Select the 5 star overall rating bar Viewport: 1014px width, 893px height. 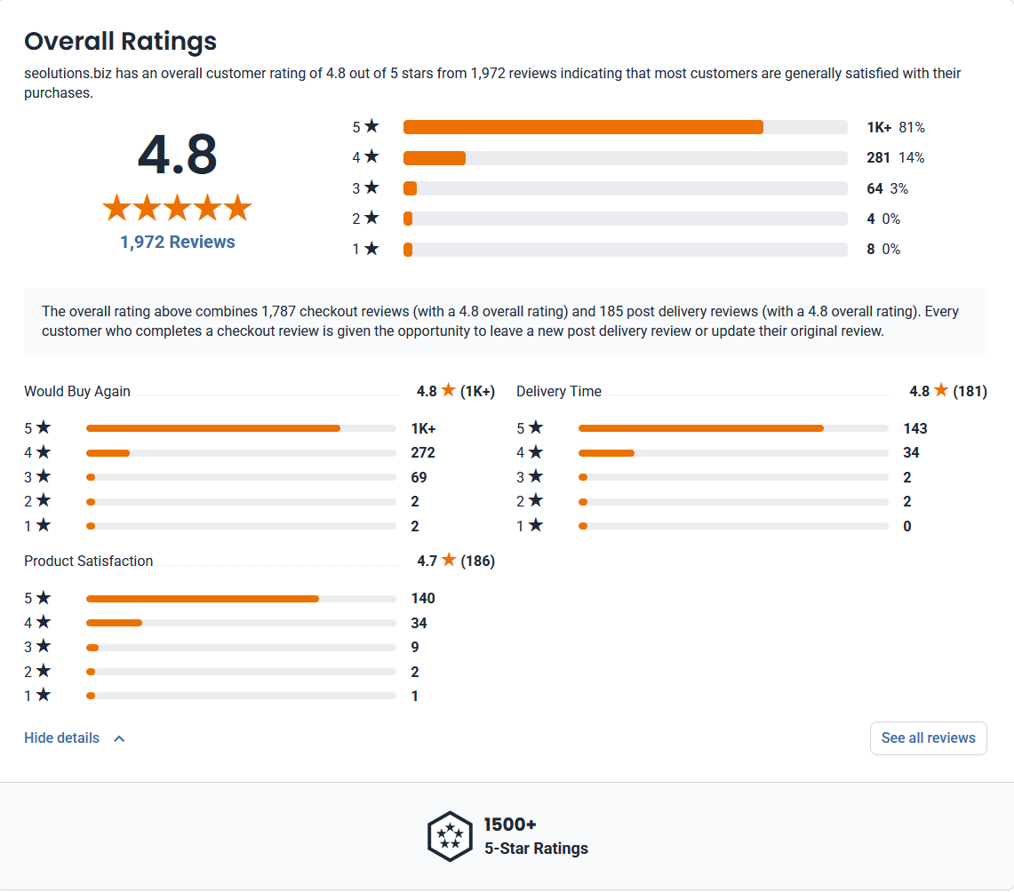pos(625,127)
